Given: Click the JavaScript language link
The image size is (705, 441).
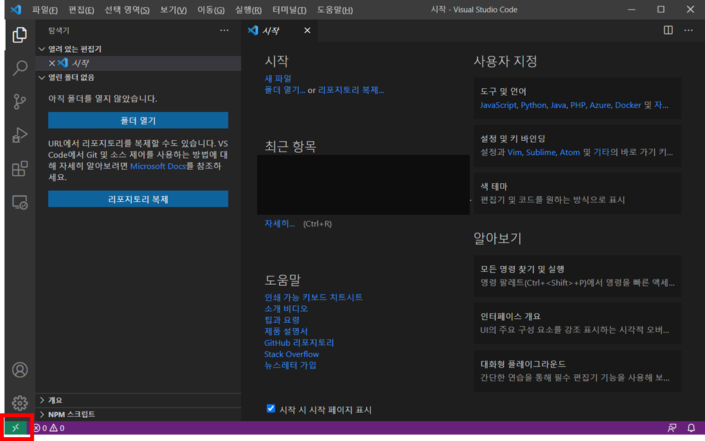Looking at the screenshot, I should coord(498,105).
